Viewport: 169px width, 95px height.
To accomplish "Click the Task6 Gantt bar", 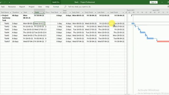I will (150, 39).
